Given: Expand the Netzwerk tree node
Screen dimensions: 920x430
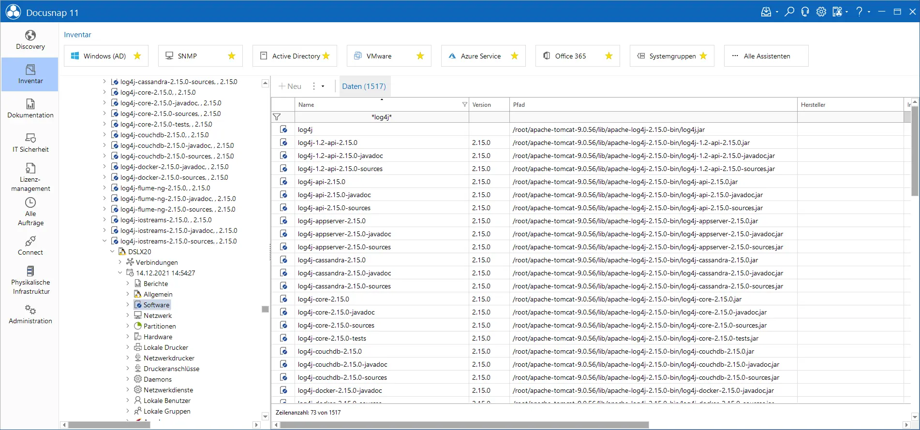Looking at the screenshot, I should pos(128,315).
